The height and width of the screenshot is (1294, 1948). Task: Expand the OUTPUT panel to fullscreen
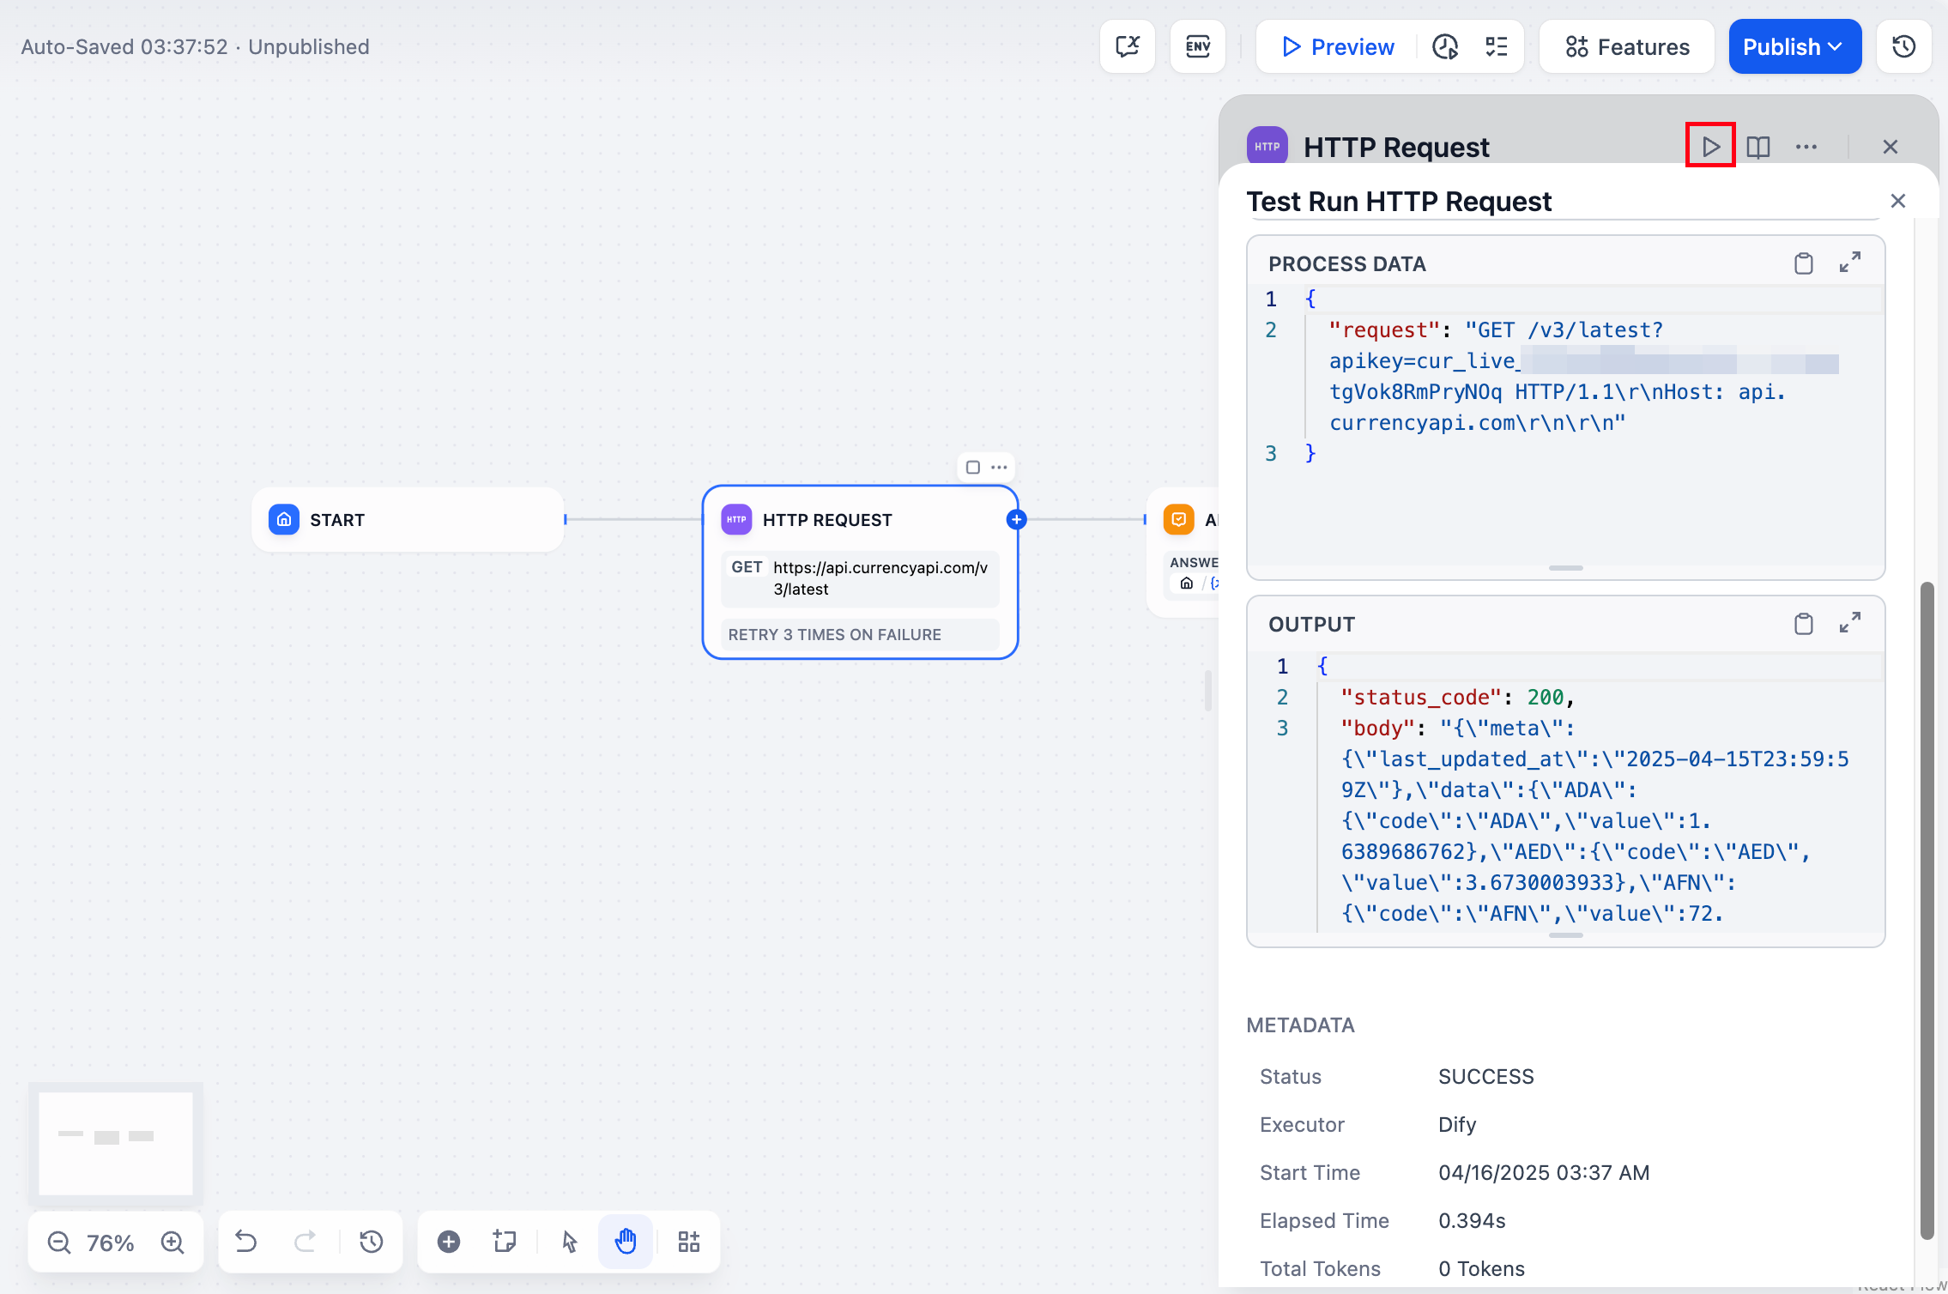point(1850,623)
